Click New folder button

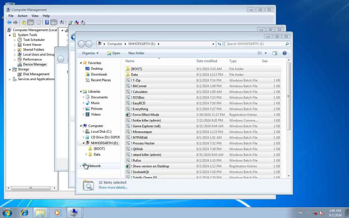click(136, 53)
